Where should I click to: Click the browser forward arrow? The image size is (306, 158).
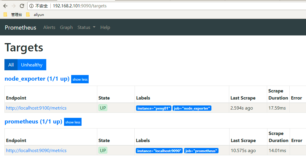coord(13,6)
